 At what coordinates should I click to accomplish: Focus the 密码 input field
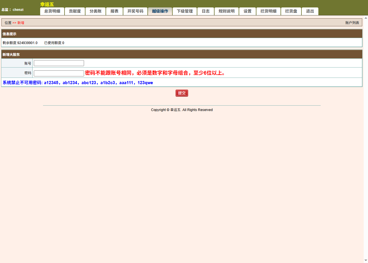[59, 74]
